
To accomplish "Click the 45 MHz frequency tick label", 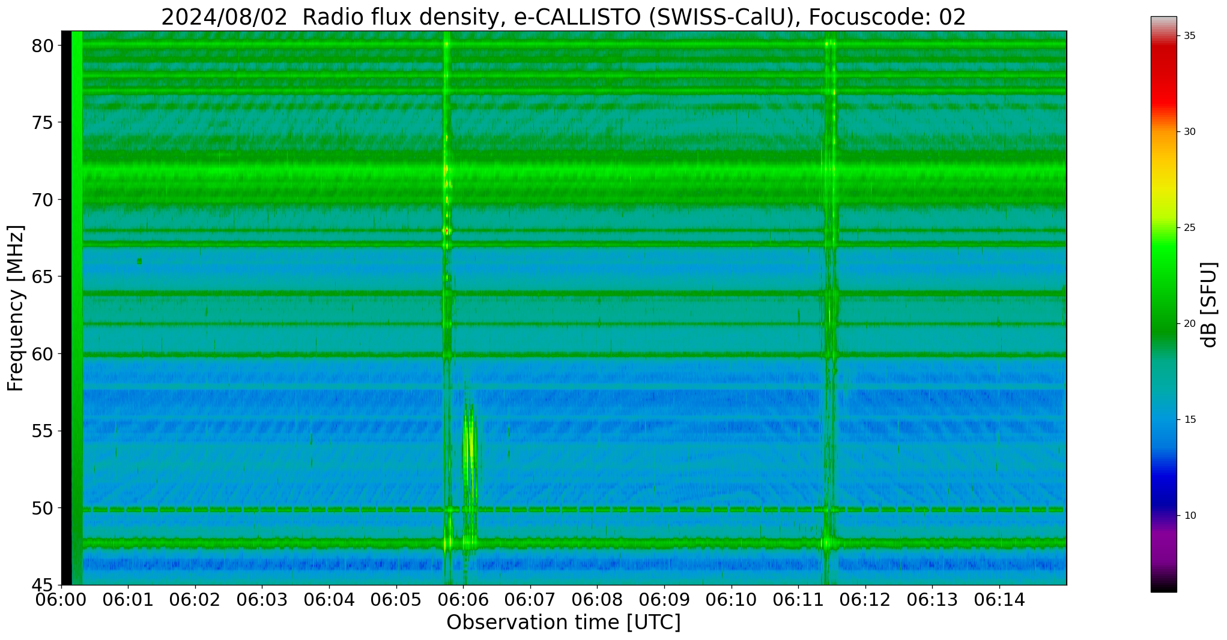I will pyautogui.click(x=43, y=585).
